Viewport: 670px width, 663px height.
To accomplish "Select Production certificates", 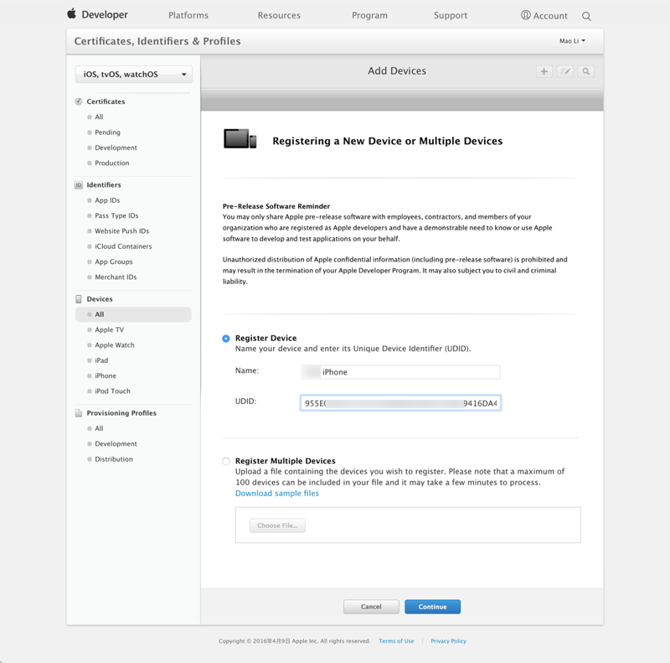I will click(112, 163).
